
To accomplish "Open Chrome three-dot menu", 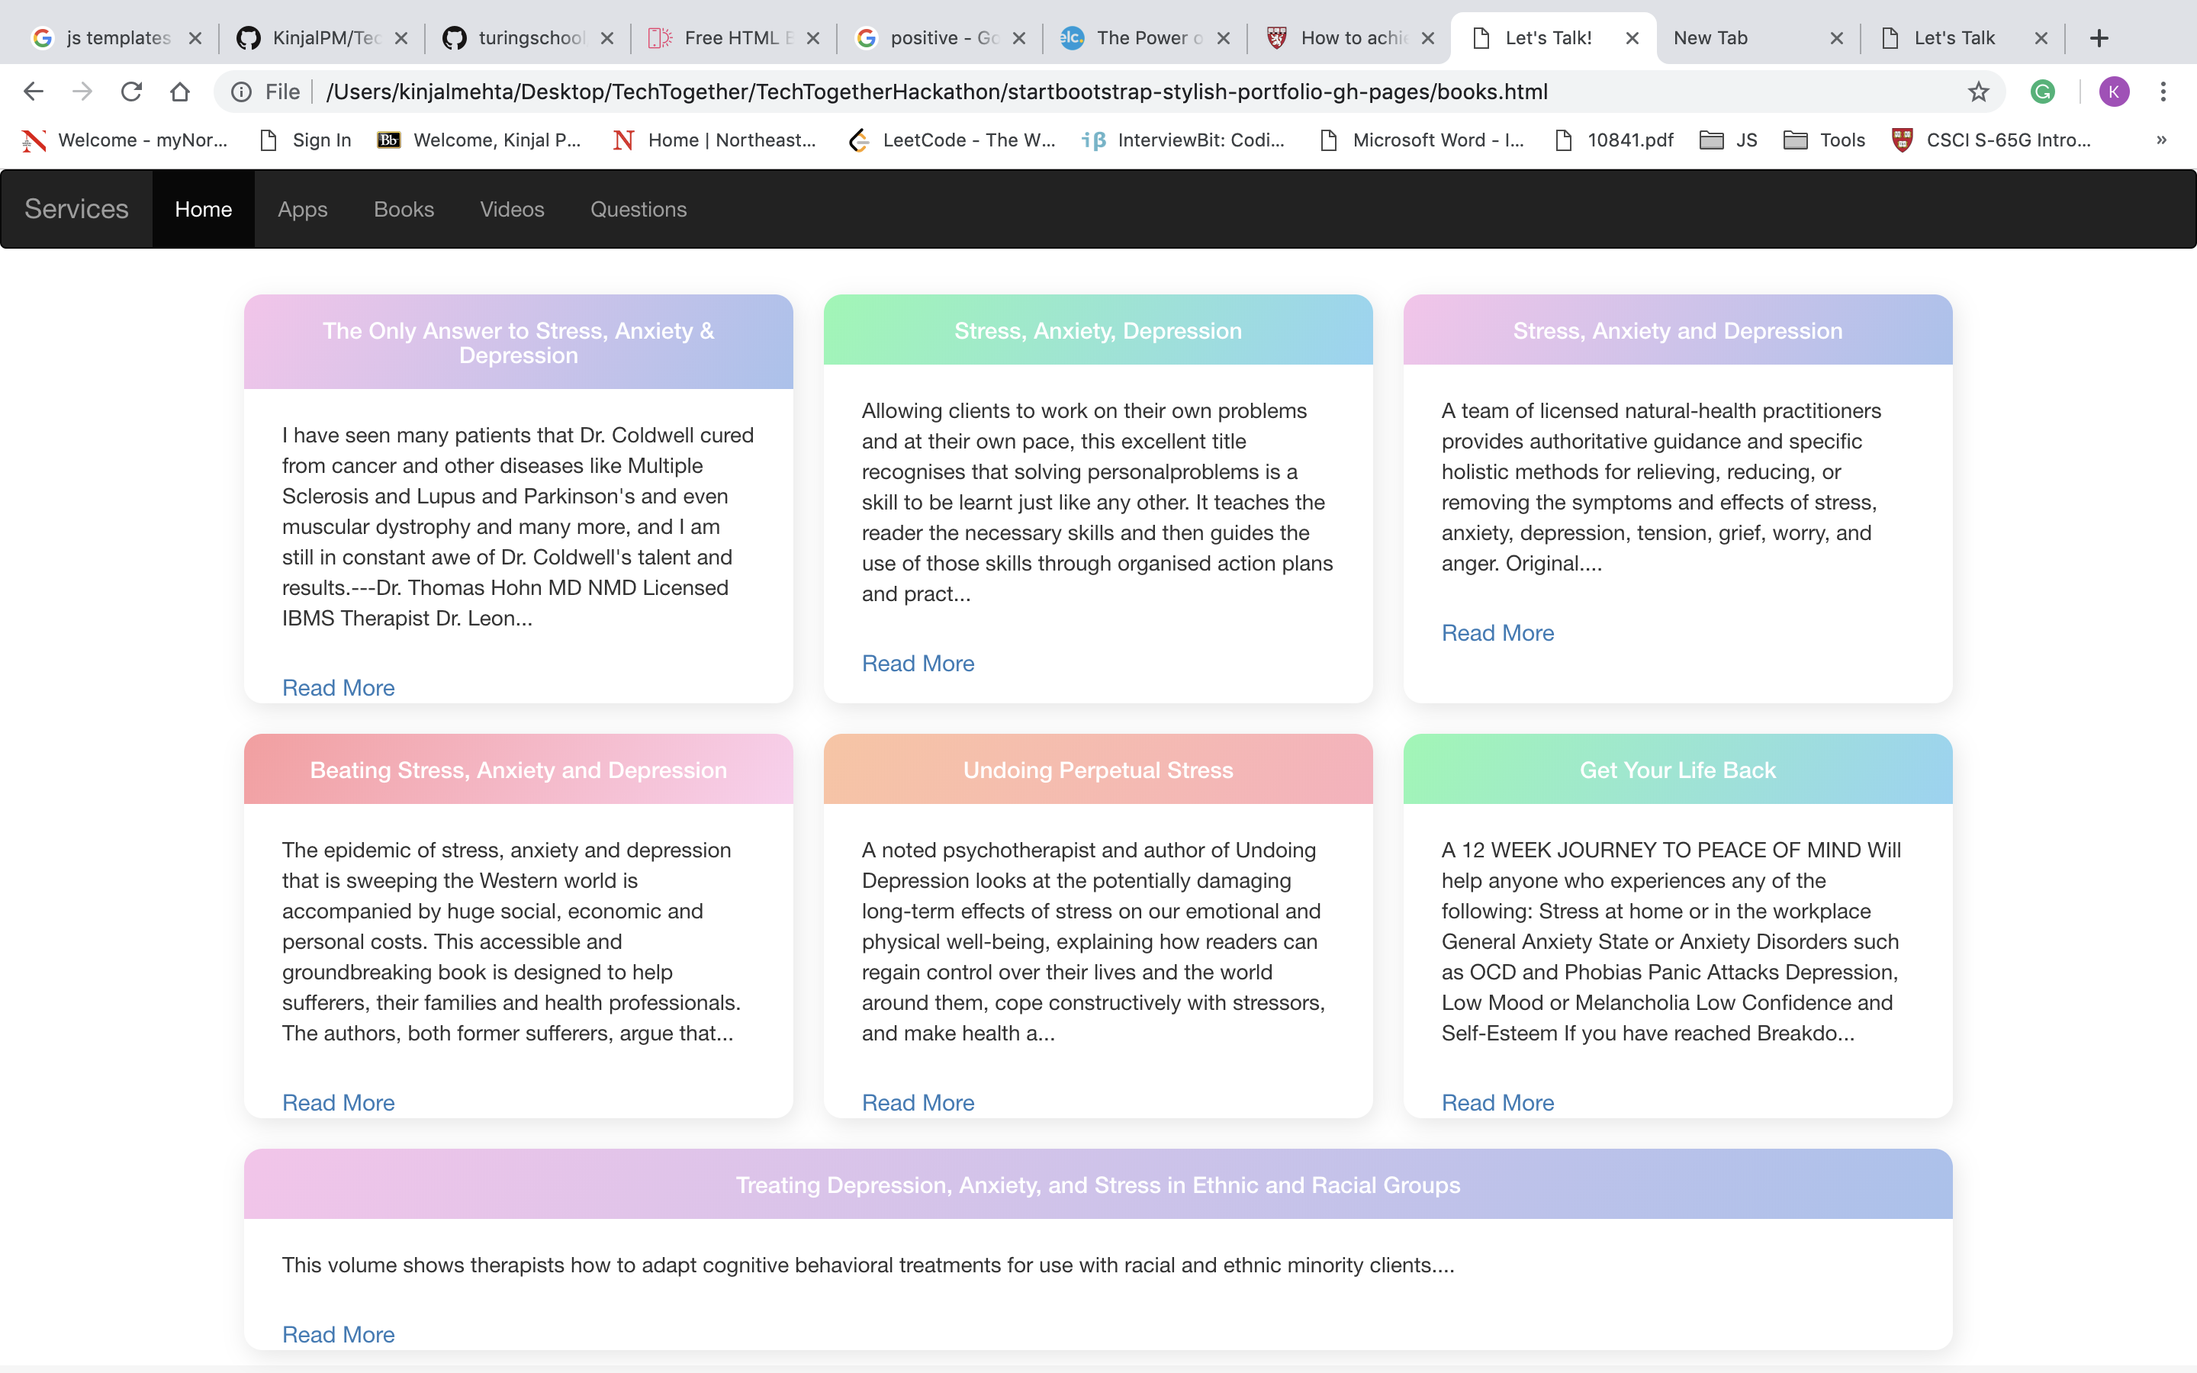I will (x=2163, y=92).
